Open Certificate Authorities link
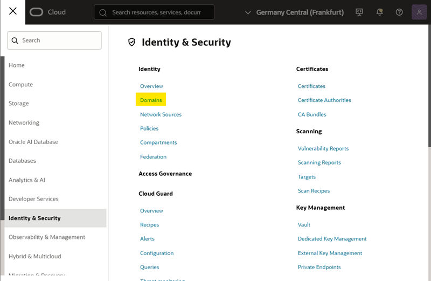Viewport: 431px width, 281px height. pyautogui.click(x=324, y=100)
